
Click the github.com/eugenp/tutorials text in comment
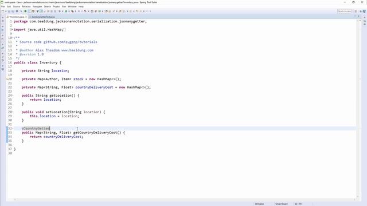click(70, 42)
